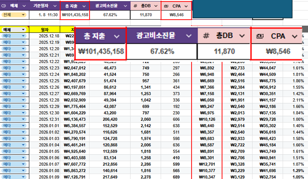Select the cell showing 2,142
Viewport: 308px width, 179px height.
pos(146,126)
